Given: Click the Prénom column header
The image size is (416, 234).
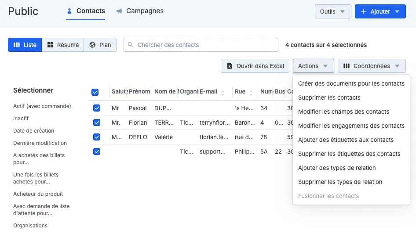Looking at the screenshot, I should (139, 91).
